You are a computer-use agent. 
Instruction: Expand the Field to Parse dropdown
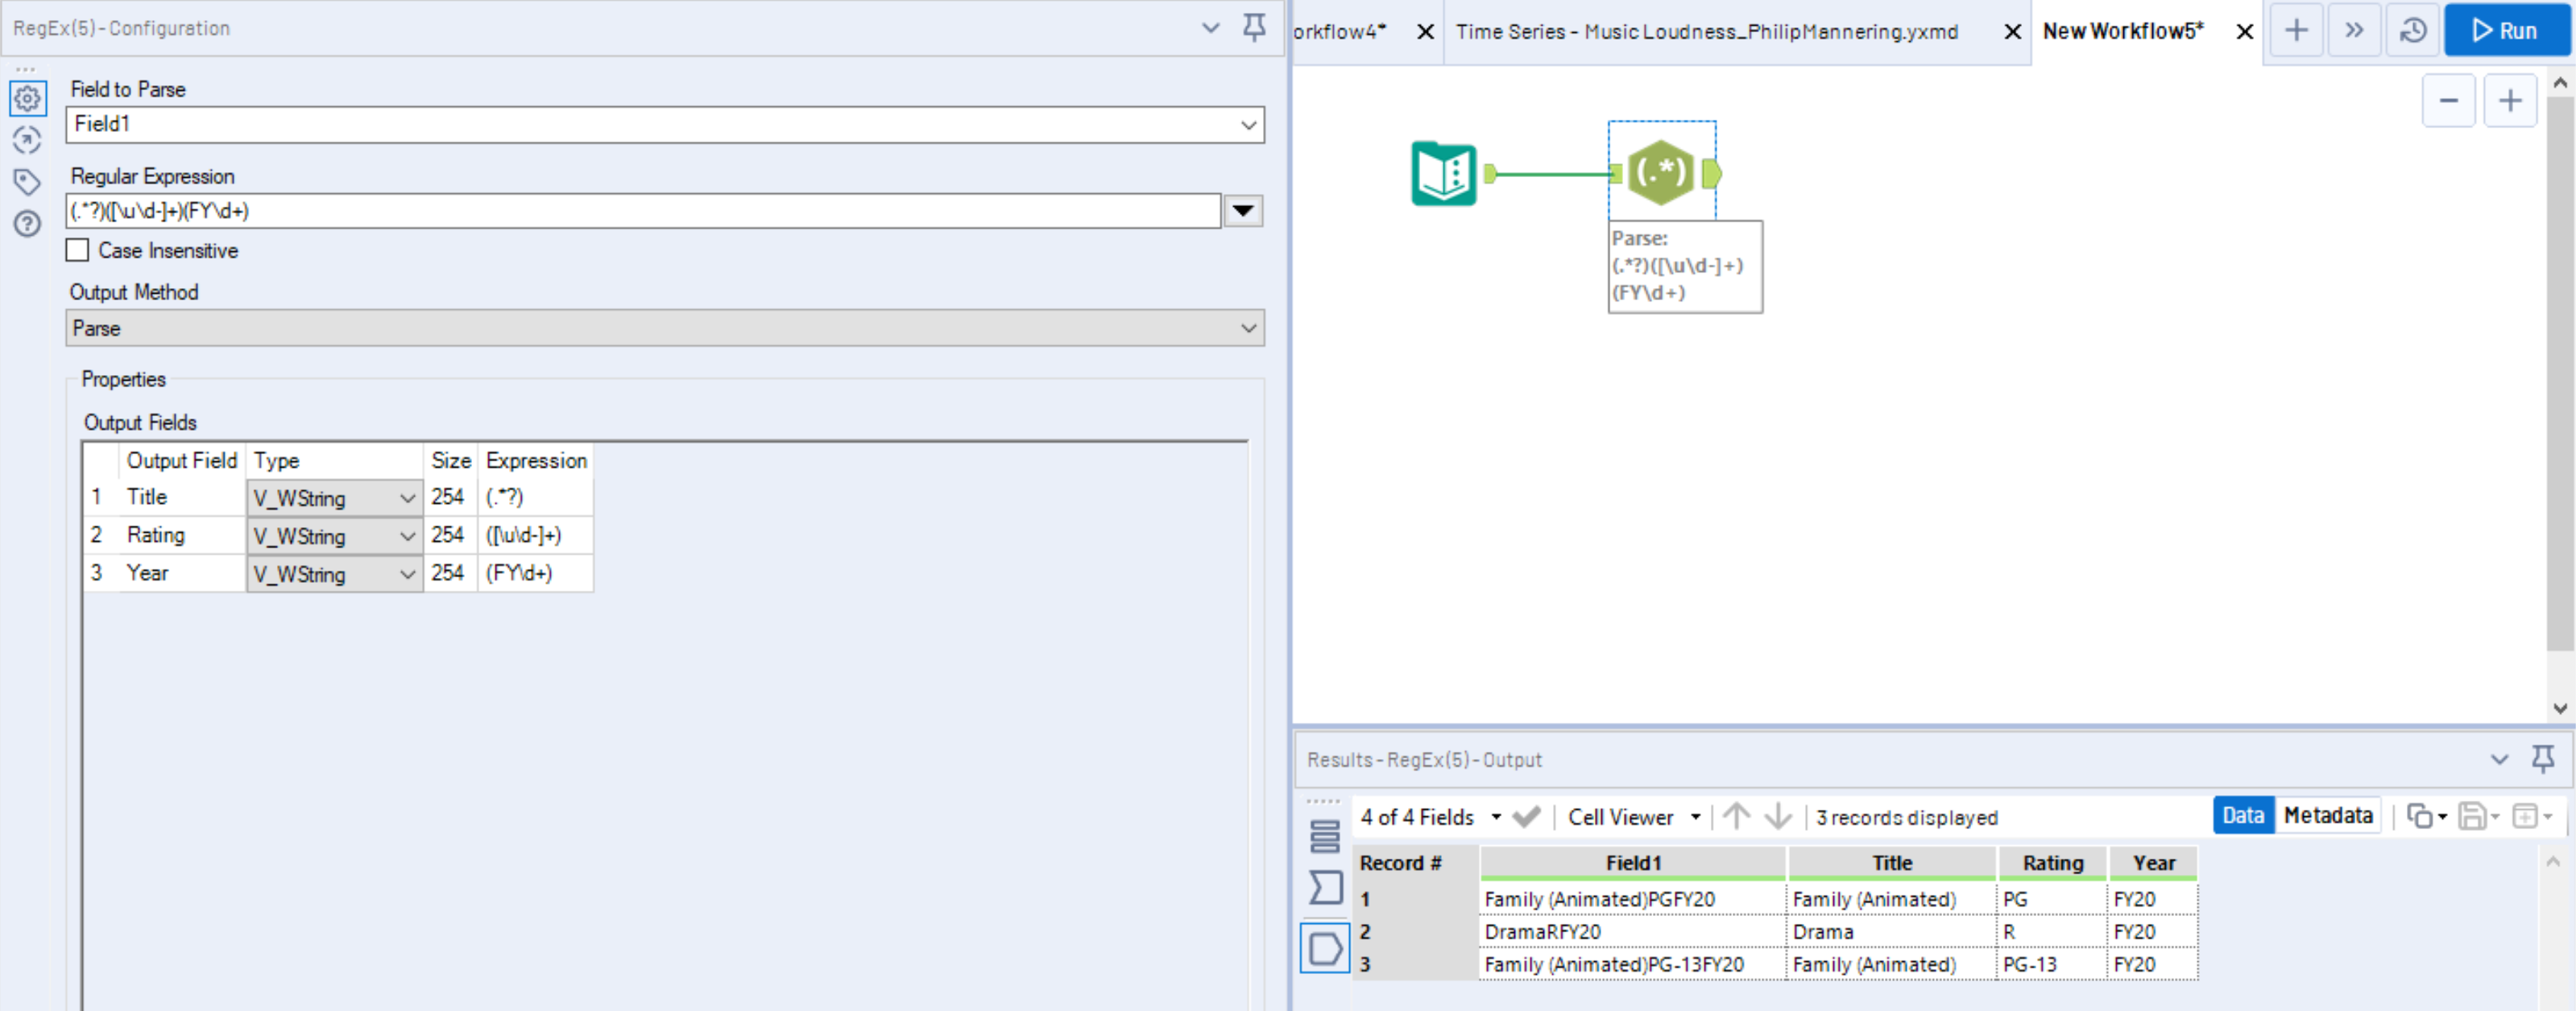[x=1248, y=125]
